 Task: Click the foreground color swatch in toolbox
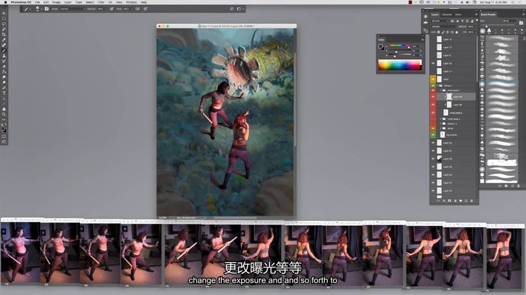tap(3, 129)
